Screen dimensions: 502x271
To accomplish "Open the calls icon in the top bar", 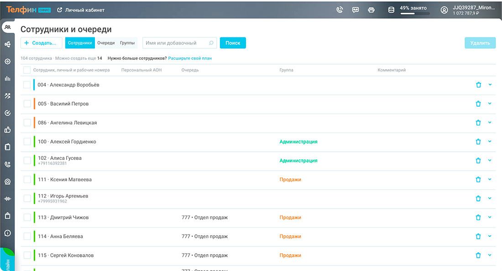I will click(340, 10).
